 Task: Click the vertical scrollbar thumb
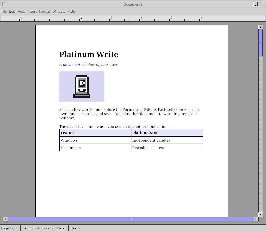click(x=260, y=43)
